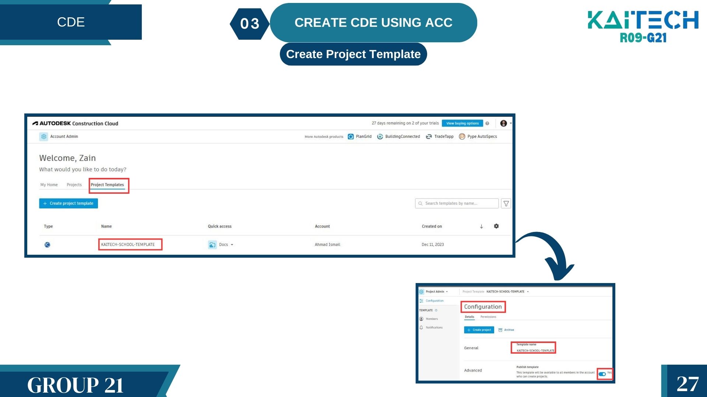
Task: Click the table settings gear icon
Action: (x=496, y=226)
